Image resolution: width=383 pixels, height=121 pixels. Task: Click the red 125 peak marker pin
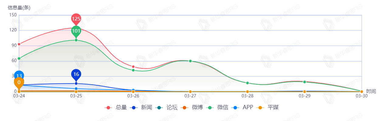pyautogui.click(x=76, y=19)
